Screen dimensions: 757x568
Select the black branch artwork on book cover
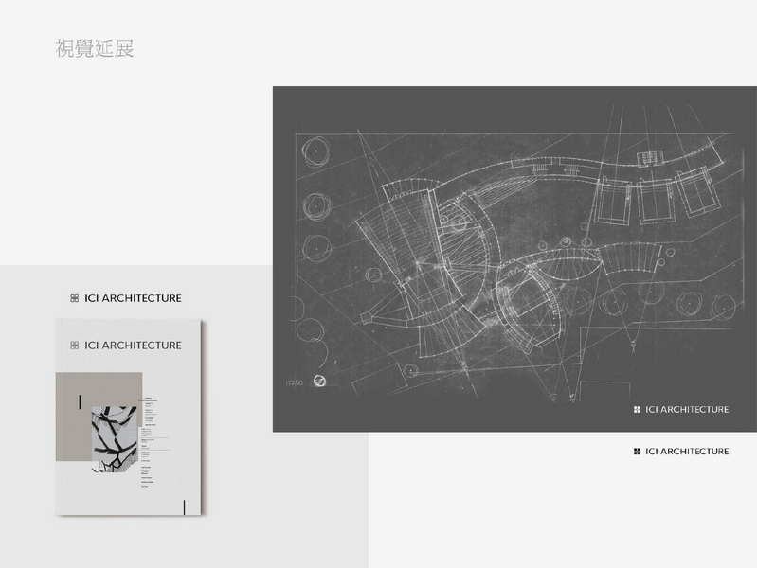(x=115, y=439)
